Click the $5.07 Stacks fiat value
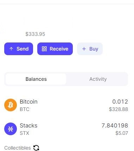 tap(122, 133)
